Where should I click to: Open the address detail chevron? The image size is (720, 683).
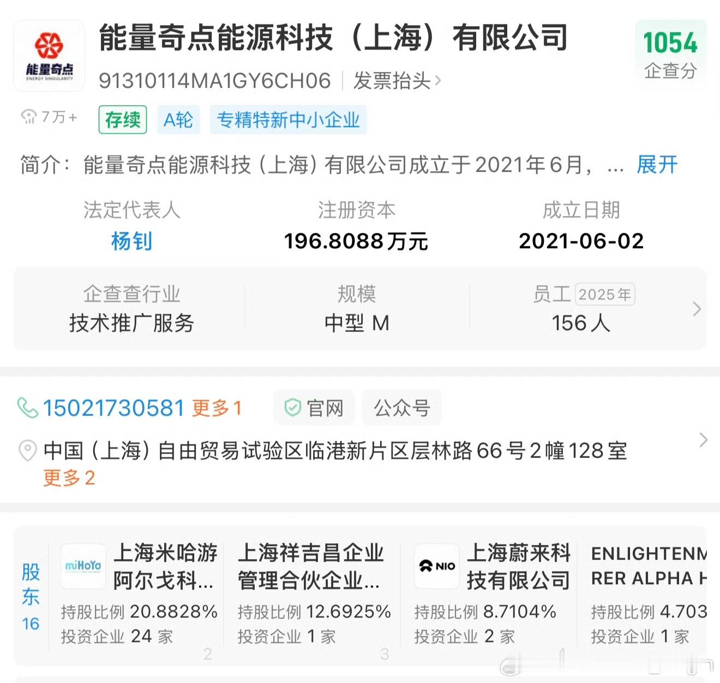coord(703,440)
